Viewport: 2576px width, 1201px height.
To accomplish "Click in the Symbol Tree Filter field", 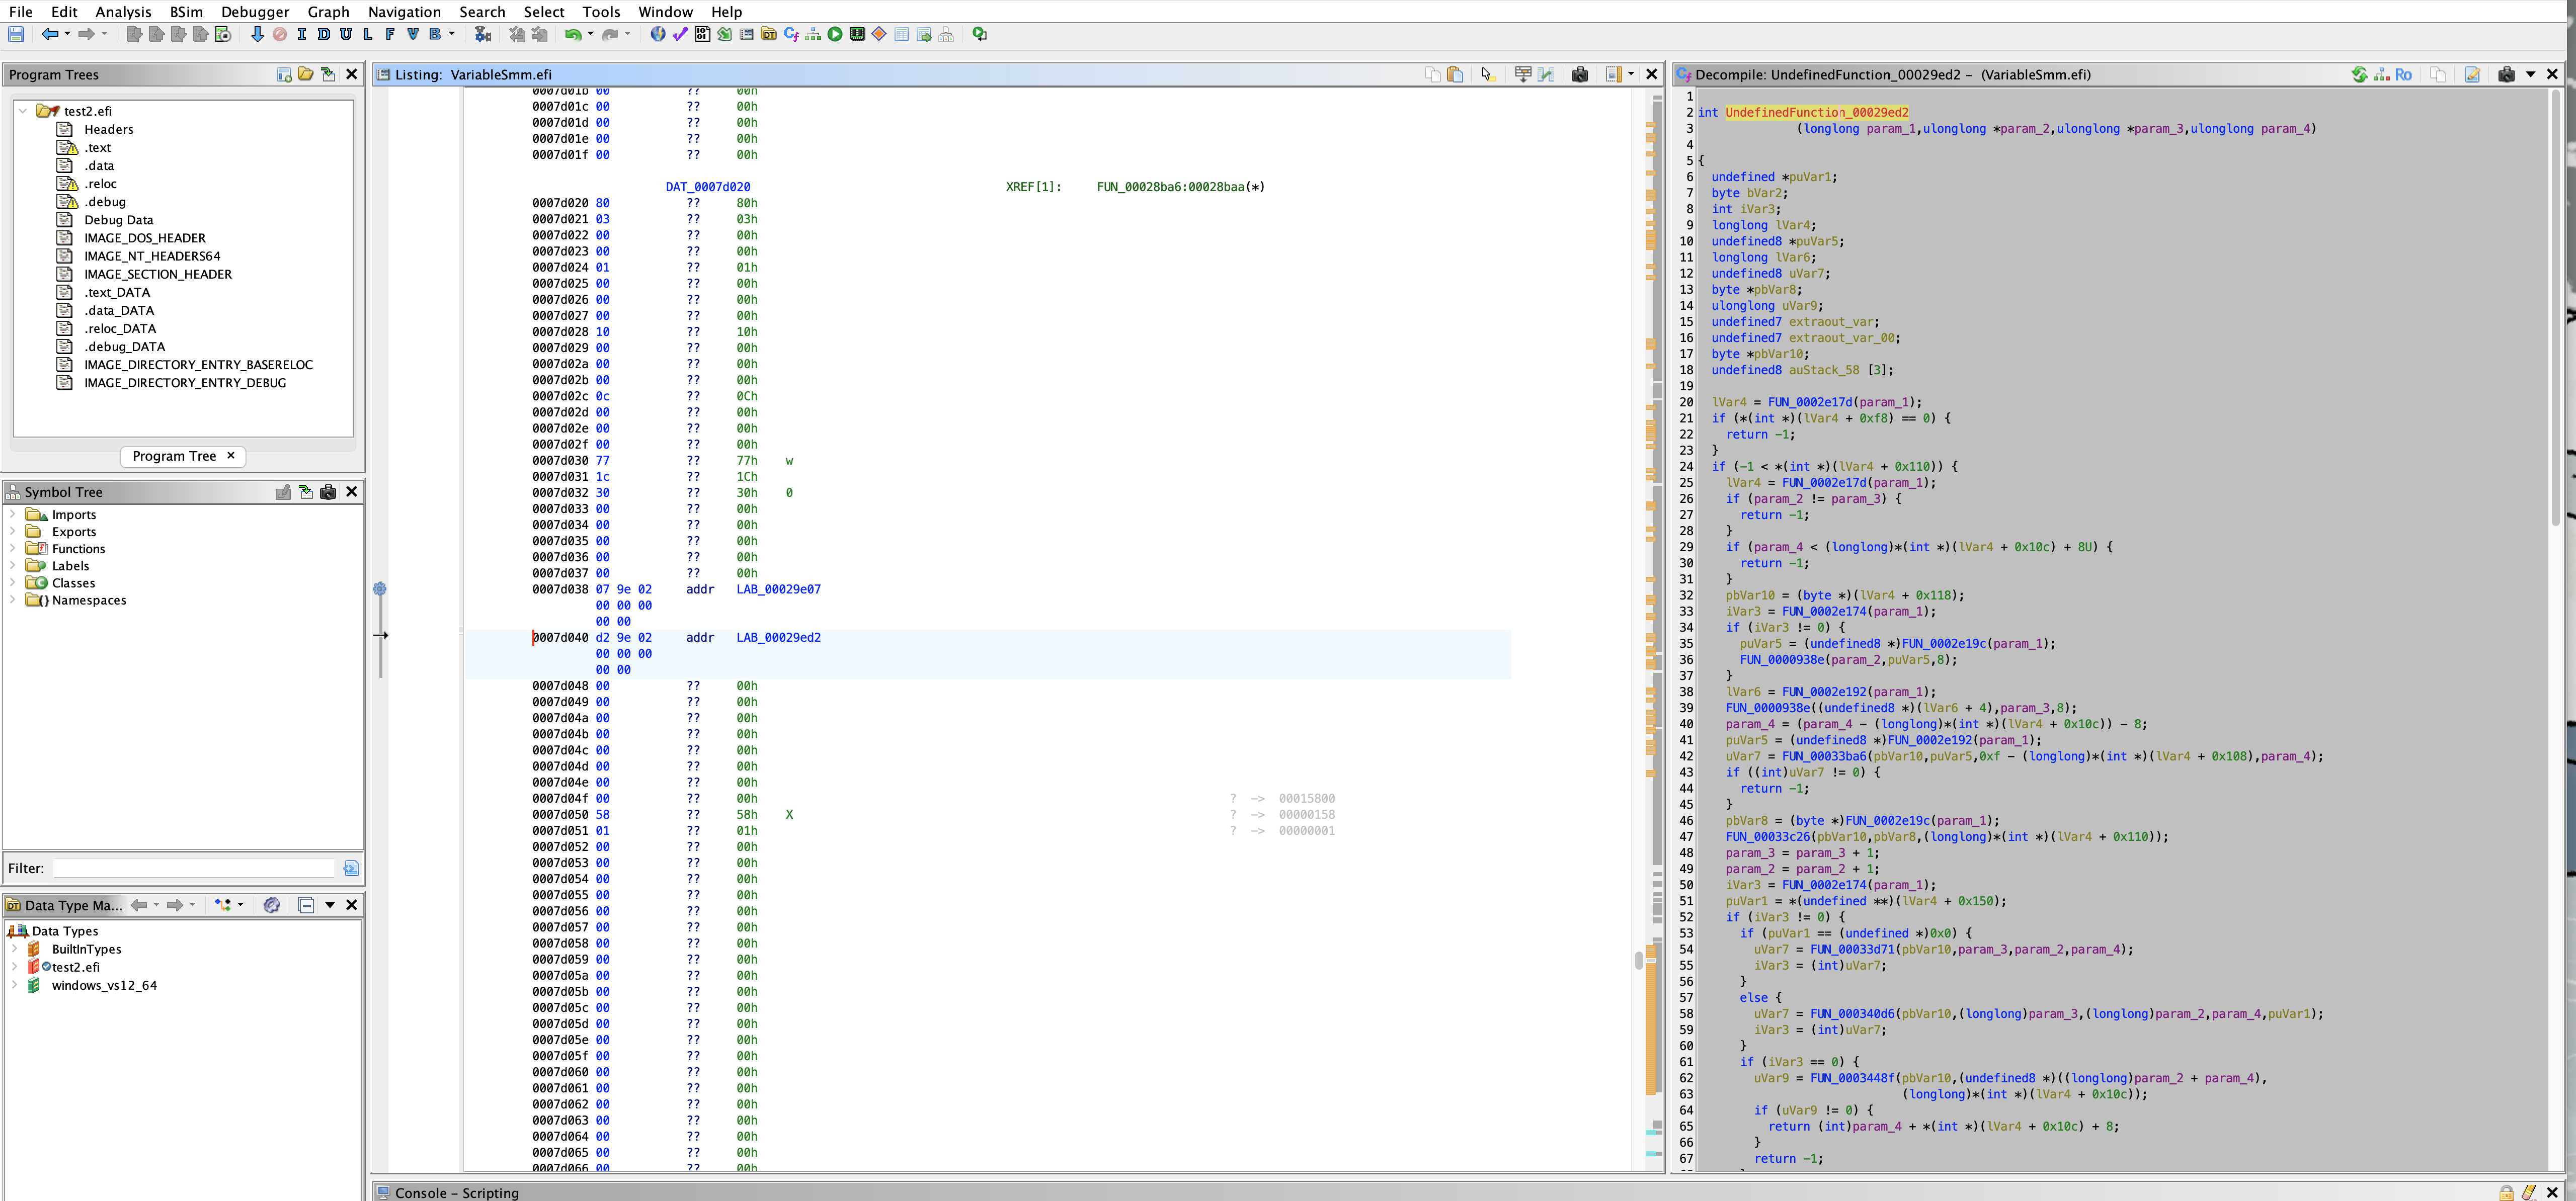I will point(195,868).
